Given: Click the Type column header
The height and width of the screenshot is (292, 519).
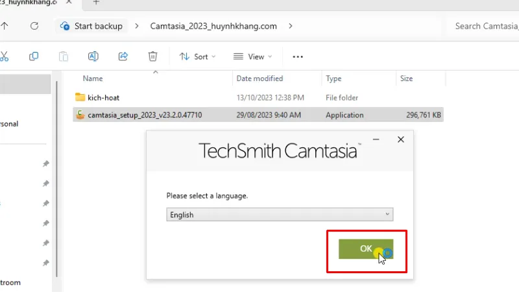Looking at the screenshot, I should coord(333,79).
